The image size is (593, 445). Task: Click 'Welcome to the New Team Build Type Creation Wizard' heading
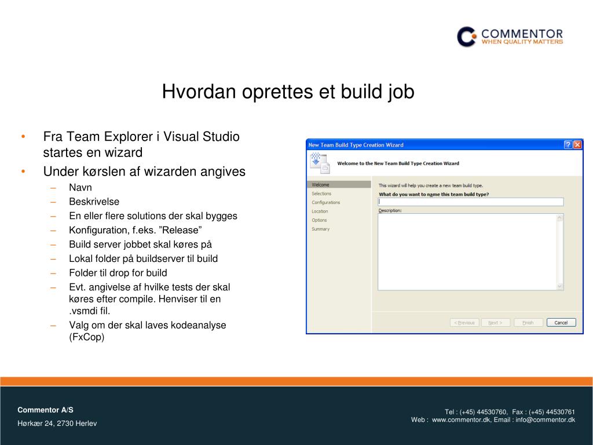(398, 163)
